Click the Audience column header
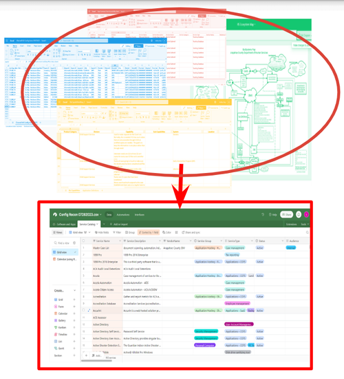The width and height of the screenshot is (344, 379). [x=297, y=241]
